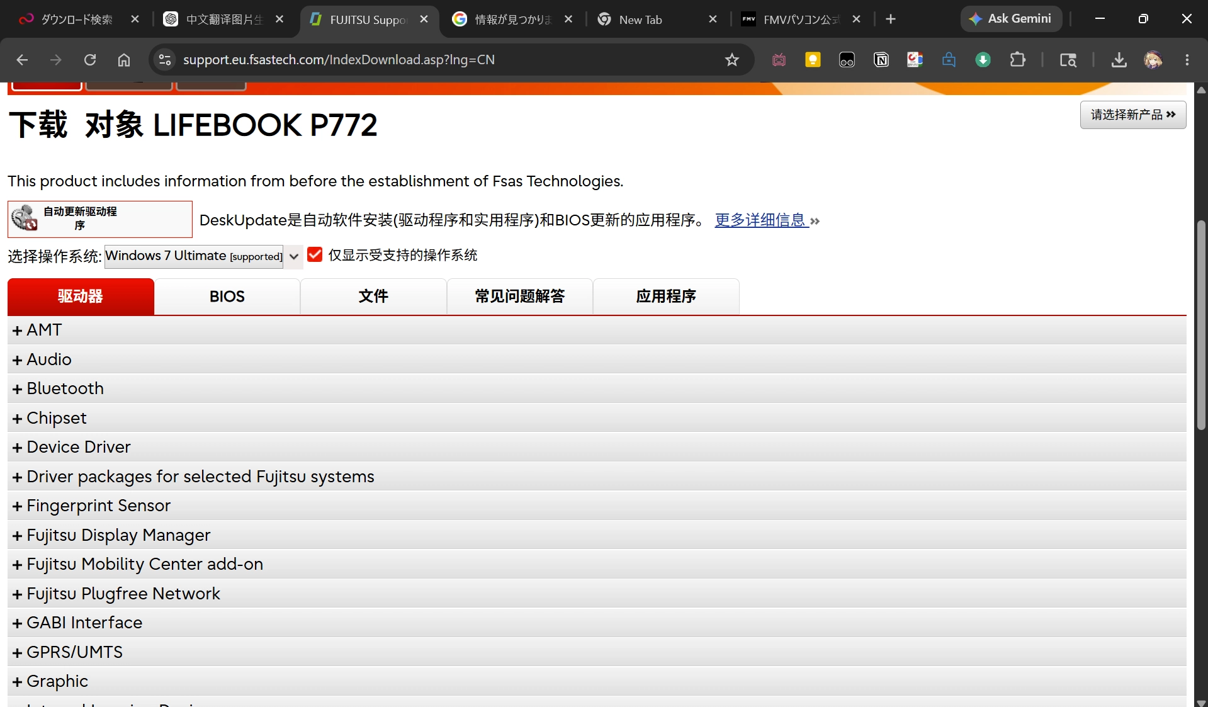Expand Driver packages for selected Fujitsu systems

pyautogui.click(x=597, y=477)
